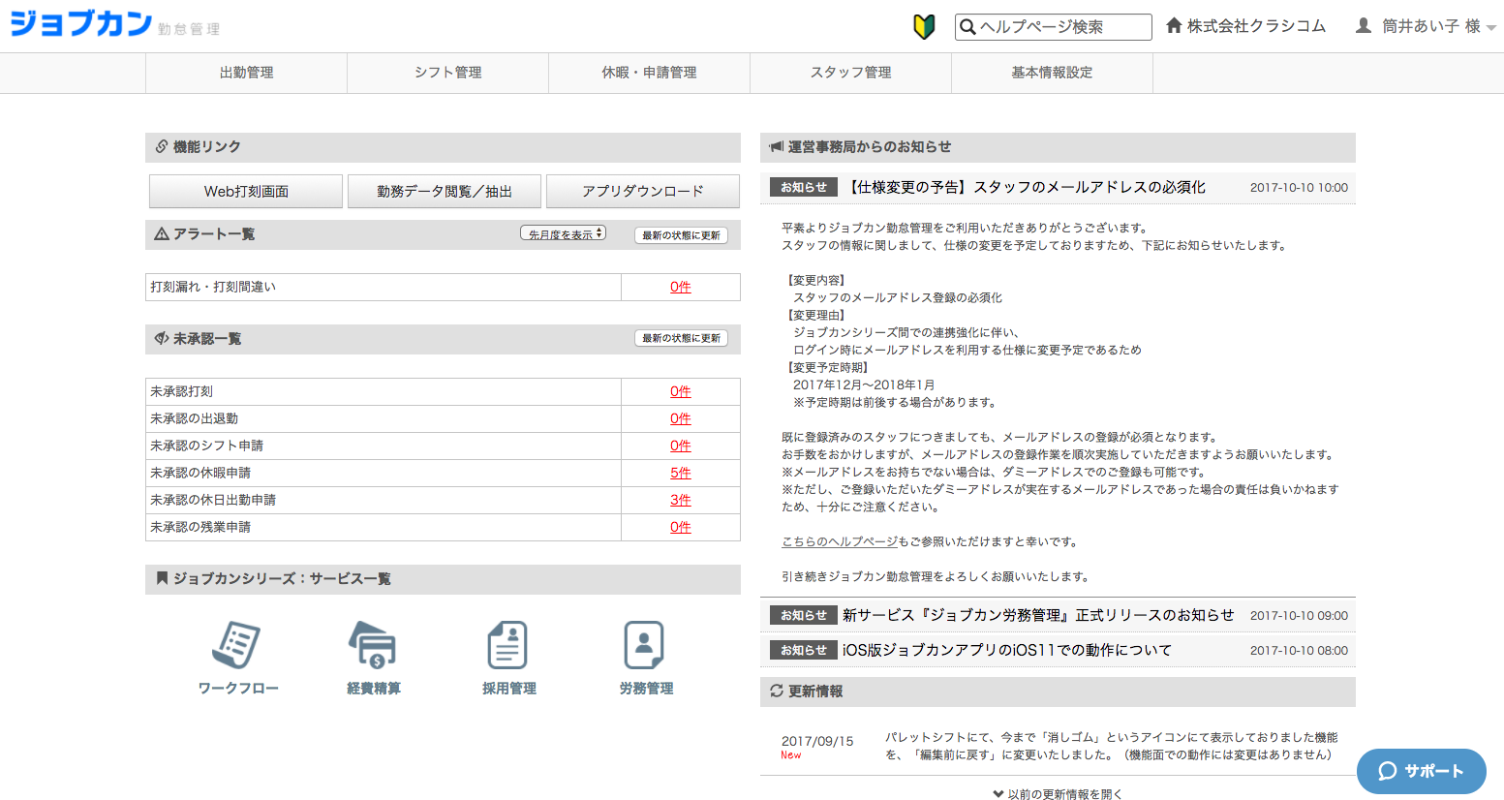Click the 未承認の出退勤 row label

pos(194,418)
